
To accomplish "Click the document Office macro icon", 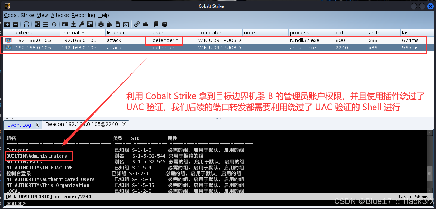I will (x=118, y=24).
